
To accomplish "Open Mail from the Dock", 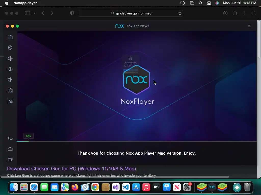I will [55, 187].
